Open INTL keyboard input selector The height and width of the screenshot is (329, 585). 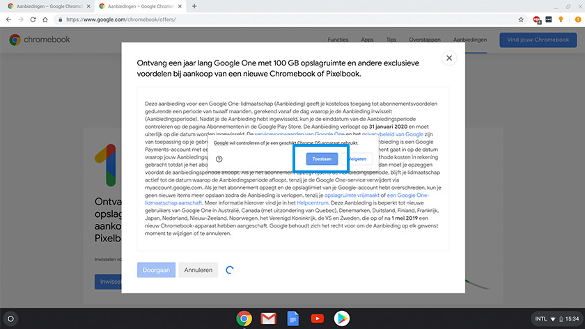tap(540, 319)
